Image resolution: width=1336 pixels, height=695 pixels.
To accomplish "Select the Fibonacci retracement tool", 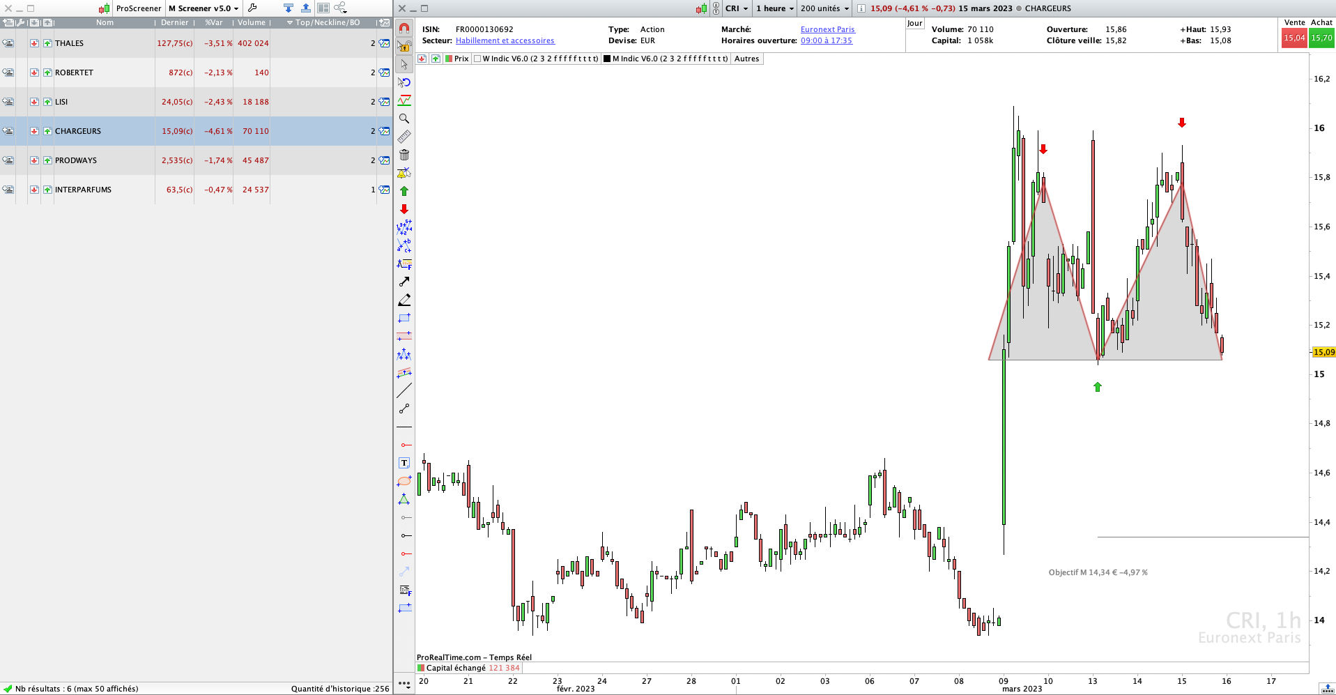I will click(404, 264).
